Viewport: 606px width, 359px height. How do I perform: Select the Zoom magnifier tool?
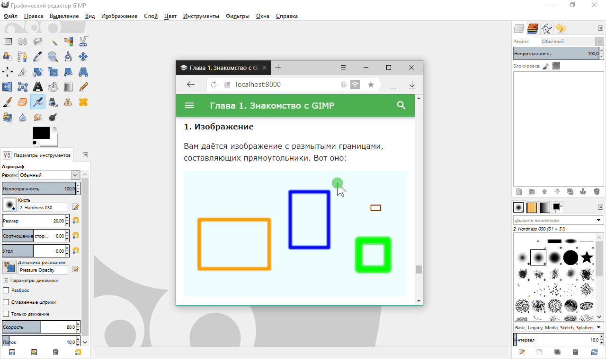(x=53, y=57)
